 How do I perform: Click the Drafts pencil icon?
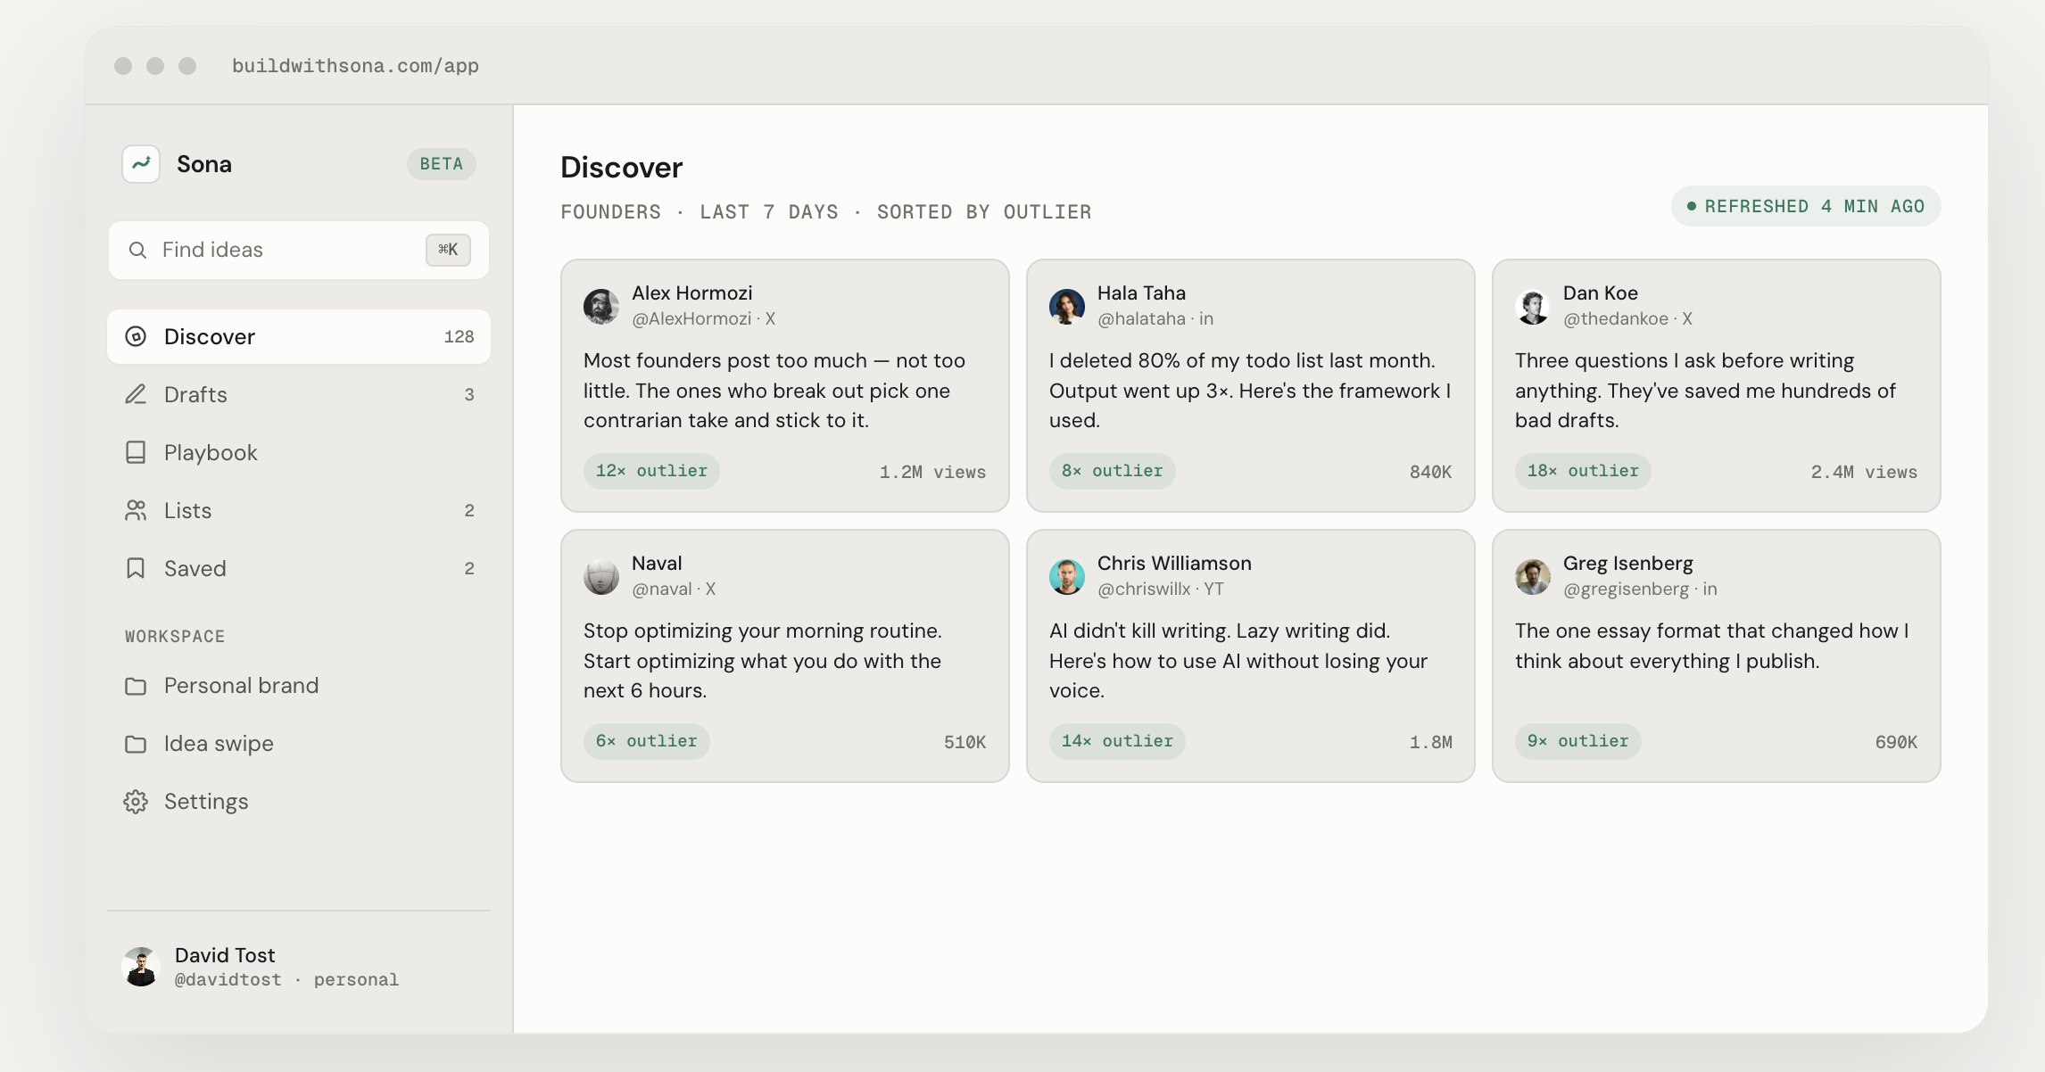pyautogui.click(x=136, y=394)
